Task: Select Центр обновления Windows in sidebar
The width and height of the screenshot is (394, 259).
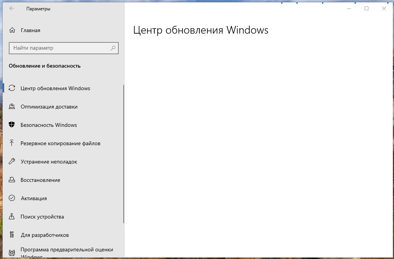Action: [x=55, y=88]
